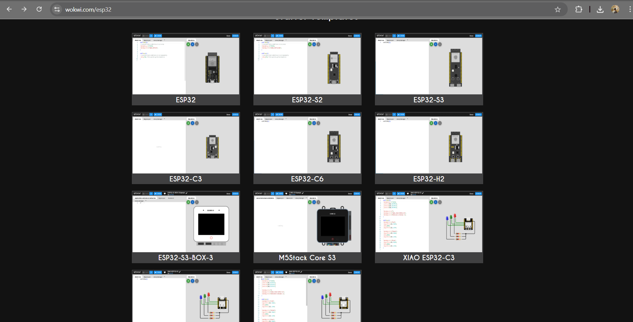Click the ESP32-C3 template title

[x=186, y=179]
